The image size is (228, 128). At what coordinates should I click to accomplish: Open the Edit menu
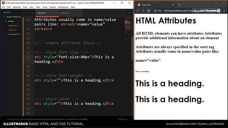pos(9,7)
